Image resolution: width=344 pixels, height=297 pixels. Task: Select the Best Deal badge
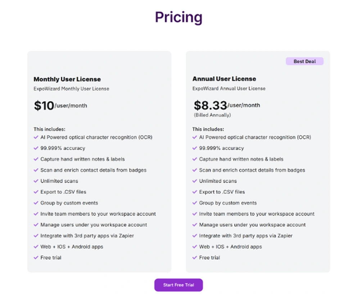(304, 61)
